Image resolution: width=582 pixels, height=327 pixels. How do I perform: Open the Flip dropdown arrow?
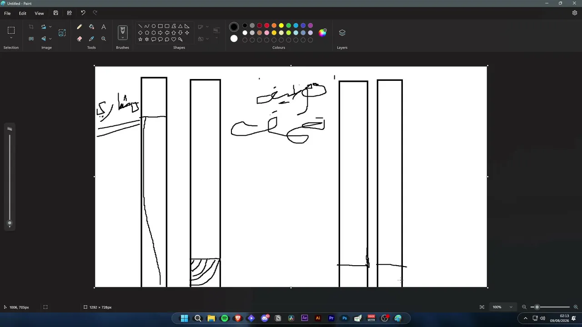tap(50, 39)
